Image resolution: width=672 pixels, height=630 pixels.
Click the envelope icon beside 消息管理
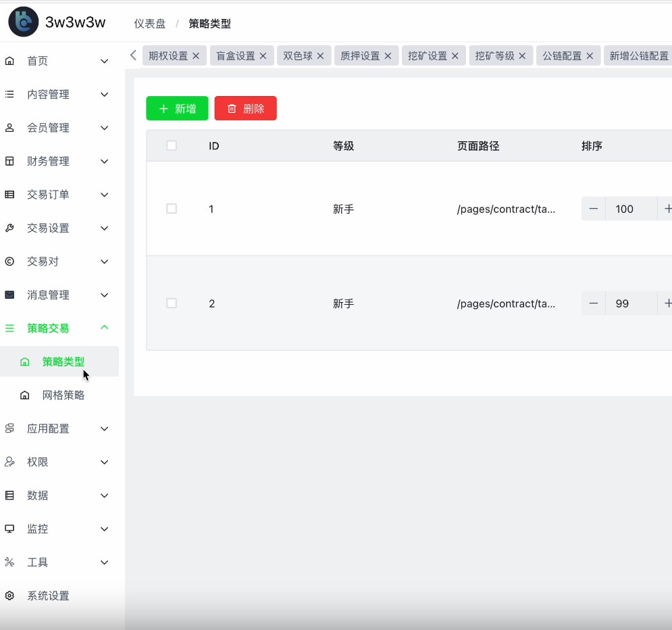coord(9,295)
